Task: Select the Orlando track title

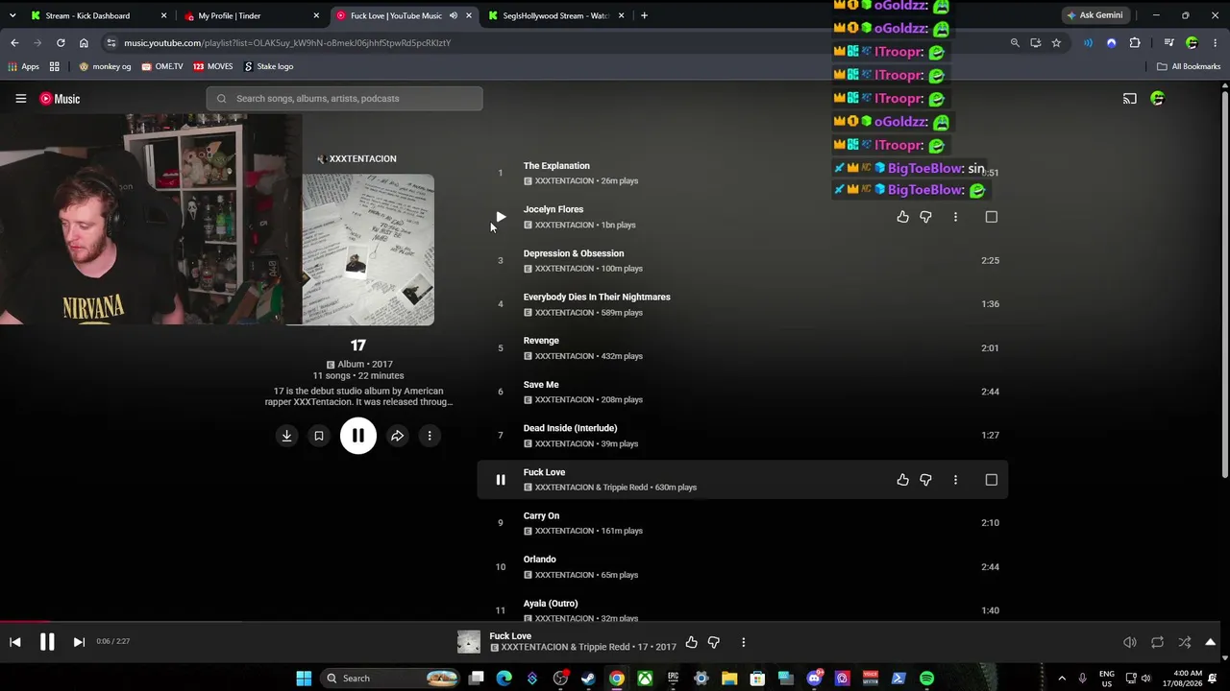Action: click(540, 560)
